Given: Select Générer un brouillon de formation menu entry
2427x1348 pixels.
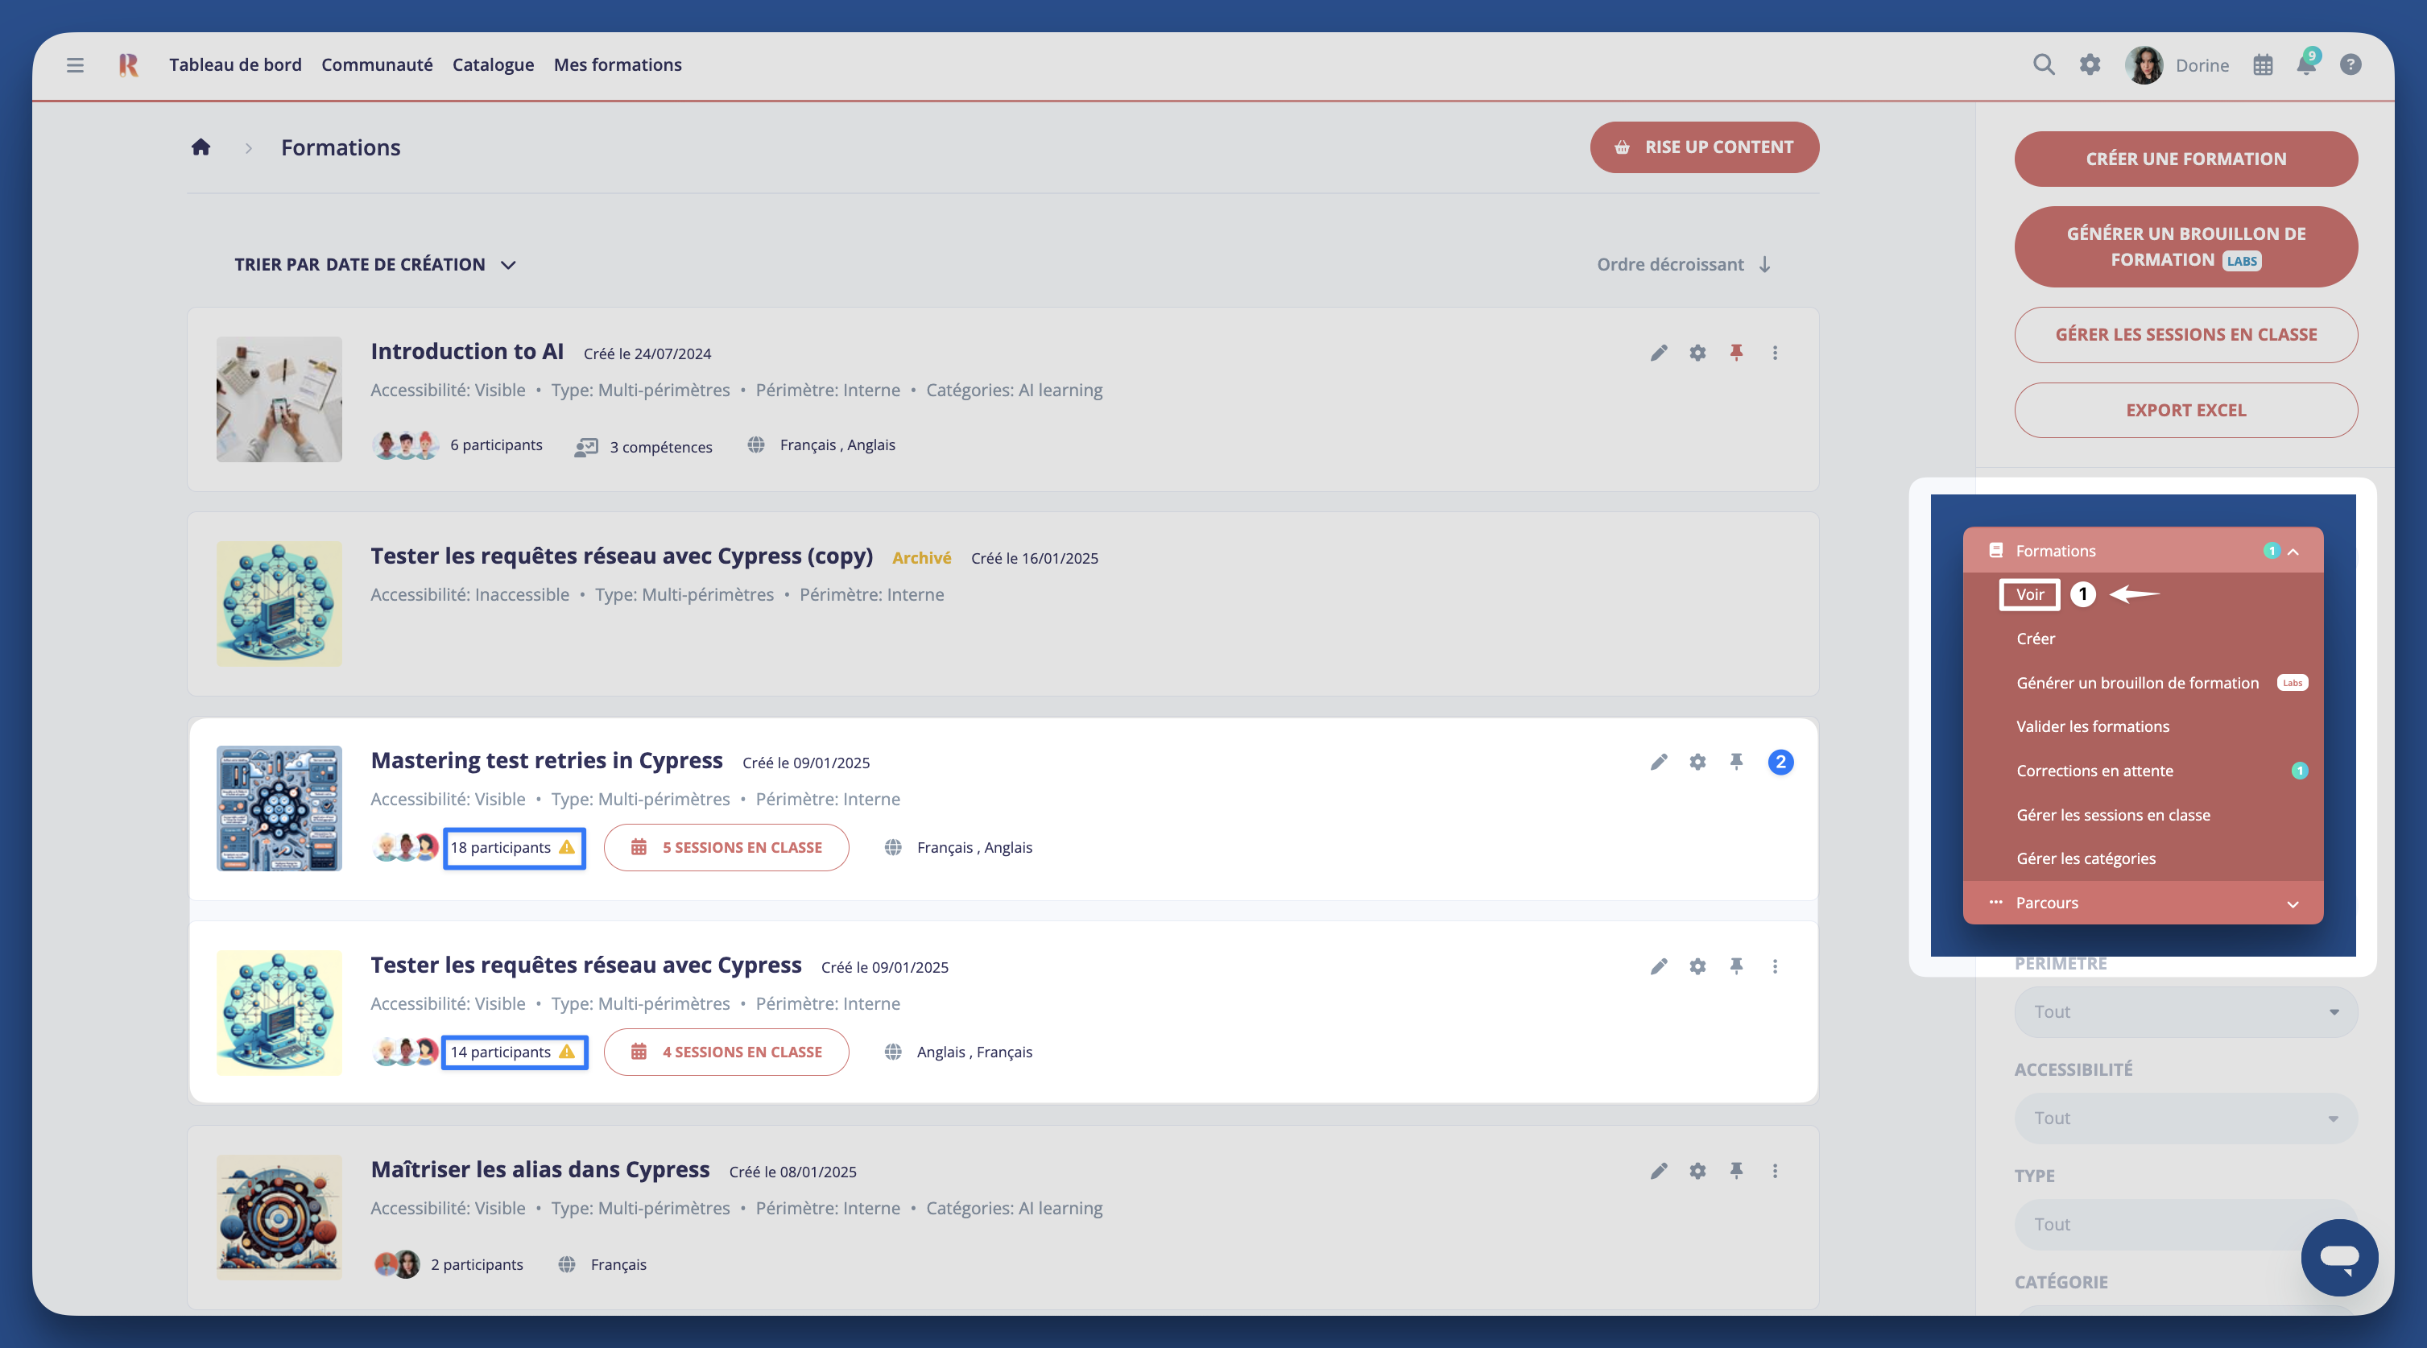Looking at the screenshot, I should click(2137, 683).
